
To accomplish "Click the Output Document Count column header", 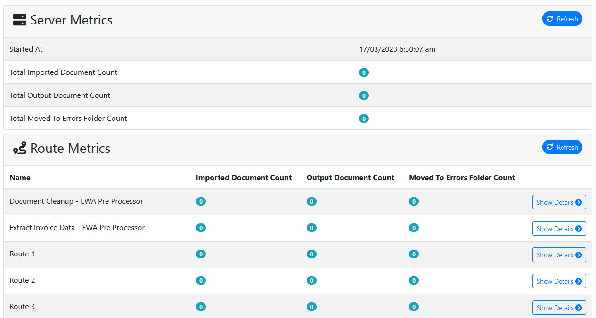I will [x=350, y=177].
